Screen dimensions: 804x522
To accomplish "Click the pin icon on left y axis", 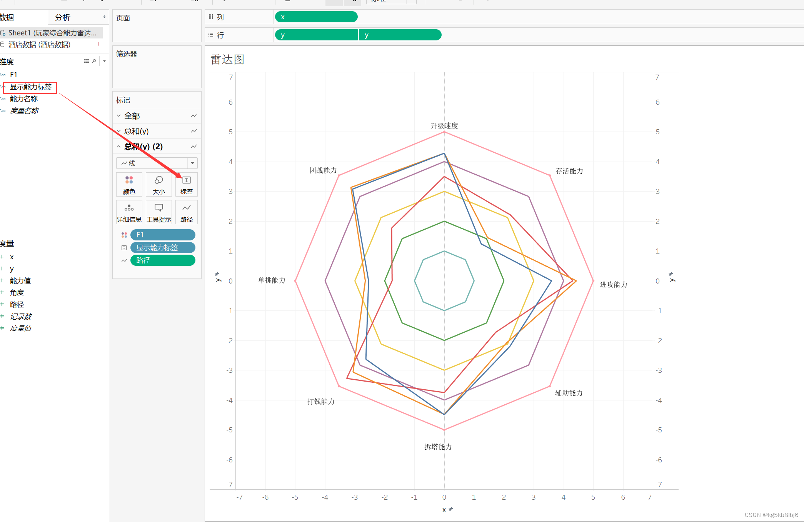I will point(217,274).
